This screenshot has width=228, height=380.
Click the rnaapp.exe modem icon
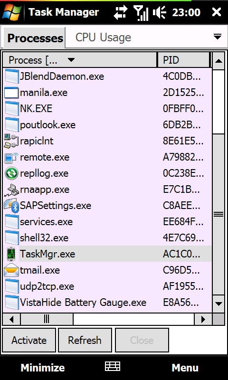pyautogui.click(x=11, y=190)
